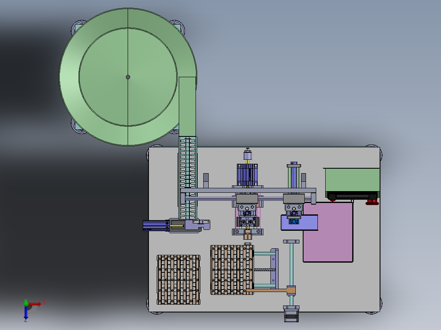Viewport: 441px width, 330px height.
Task: Select the center point of the bowl feeder
Action: [128, 77]
